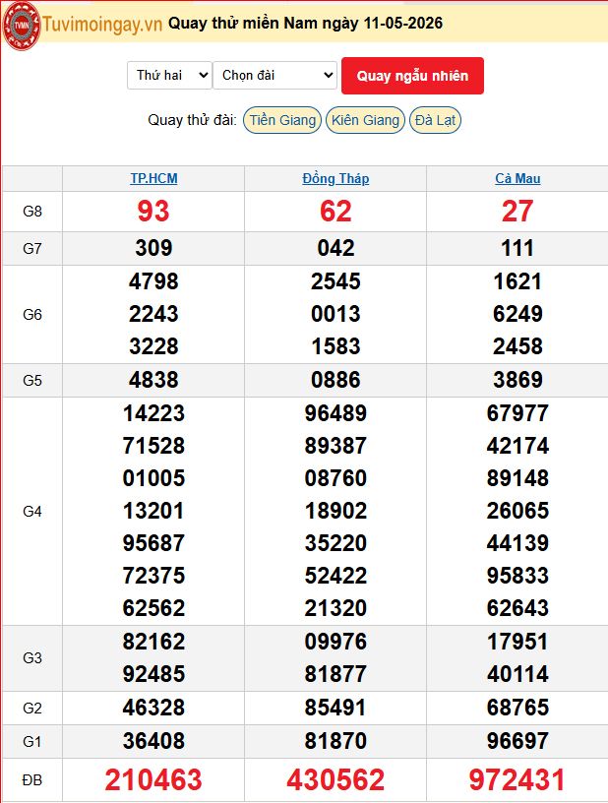Click G6 number 2458
Image resolution: width=608 pixels, height=803 pixels.
click(517, 346)
